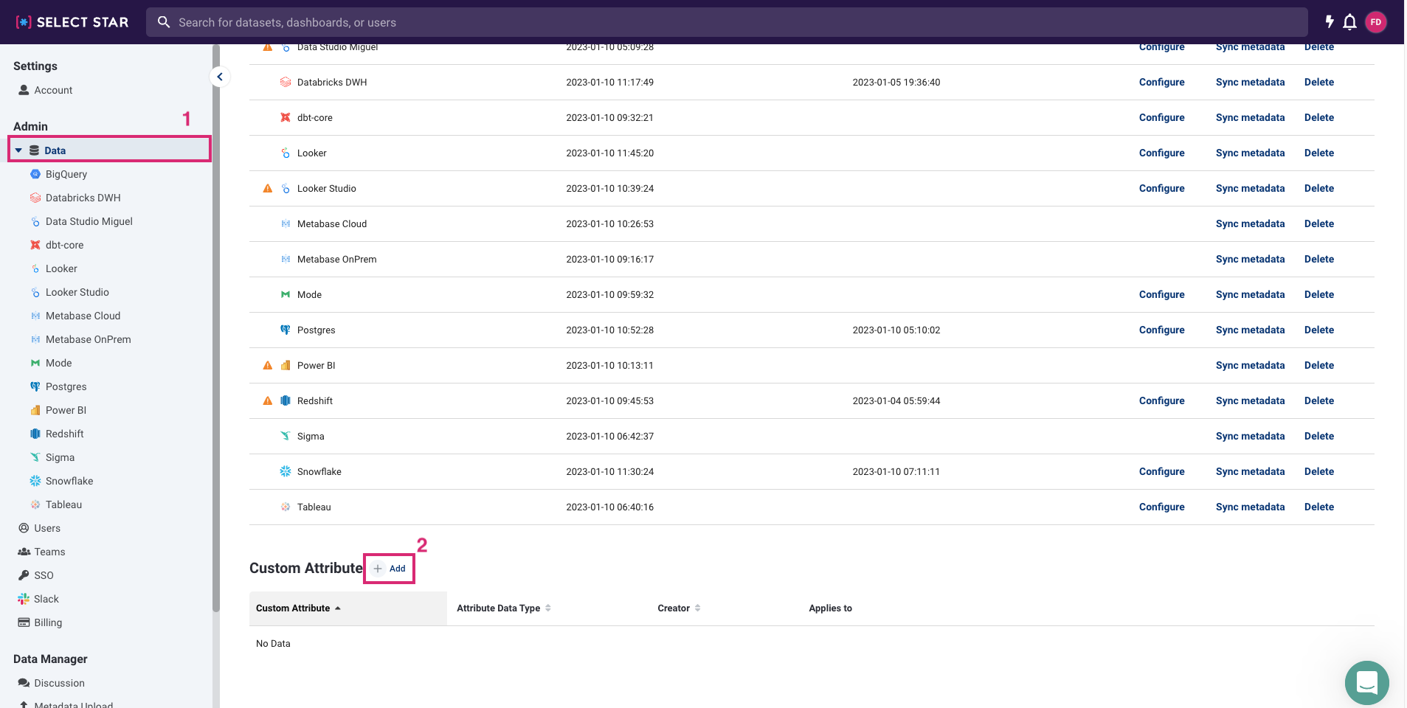1407x708 pixels.
Task: Click the warning icon on Power BI row
Action: click(x=268, y=366)
